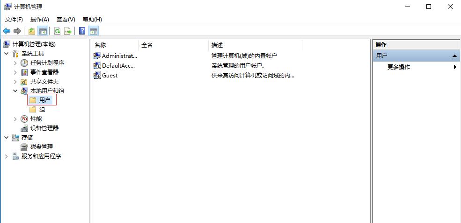Viewport: 461px width, 223px height.
Task: Select the 磁盘管理 tree item label
Action: tap(42, 147)
